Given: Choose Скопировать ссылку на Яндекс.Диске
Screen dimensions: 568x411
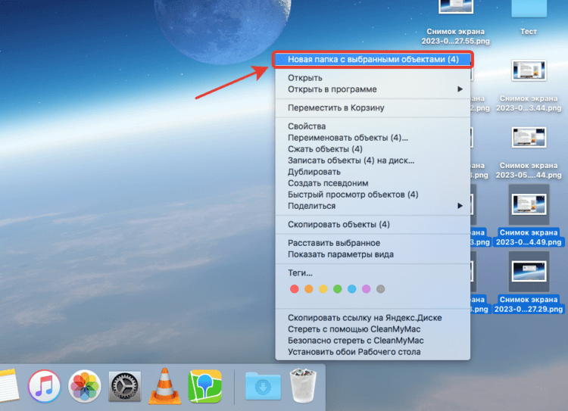Looking at the screenshot, I should point(373,318).
